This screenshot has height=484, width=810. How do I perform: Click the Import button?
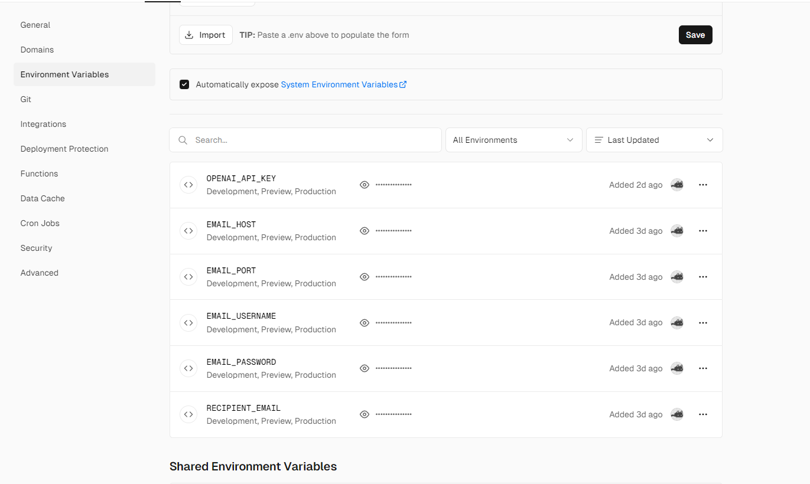click(x=206, y=35)
